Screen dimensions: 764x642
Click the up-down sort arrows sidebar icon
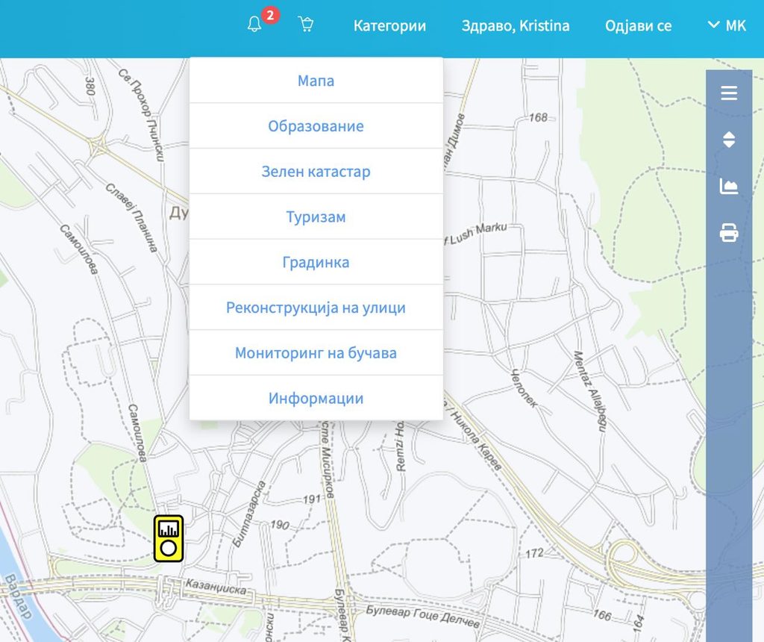pyautogui.click(x=729, y=140)
